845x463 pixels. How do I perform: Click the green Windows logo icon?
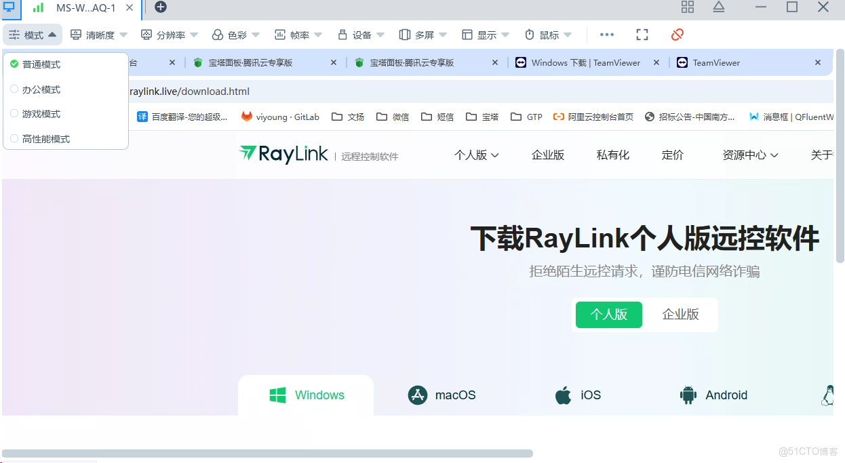coord(278,395)
